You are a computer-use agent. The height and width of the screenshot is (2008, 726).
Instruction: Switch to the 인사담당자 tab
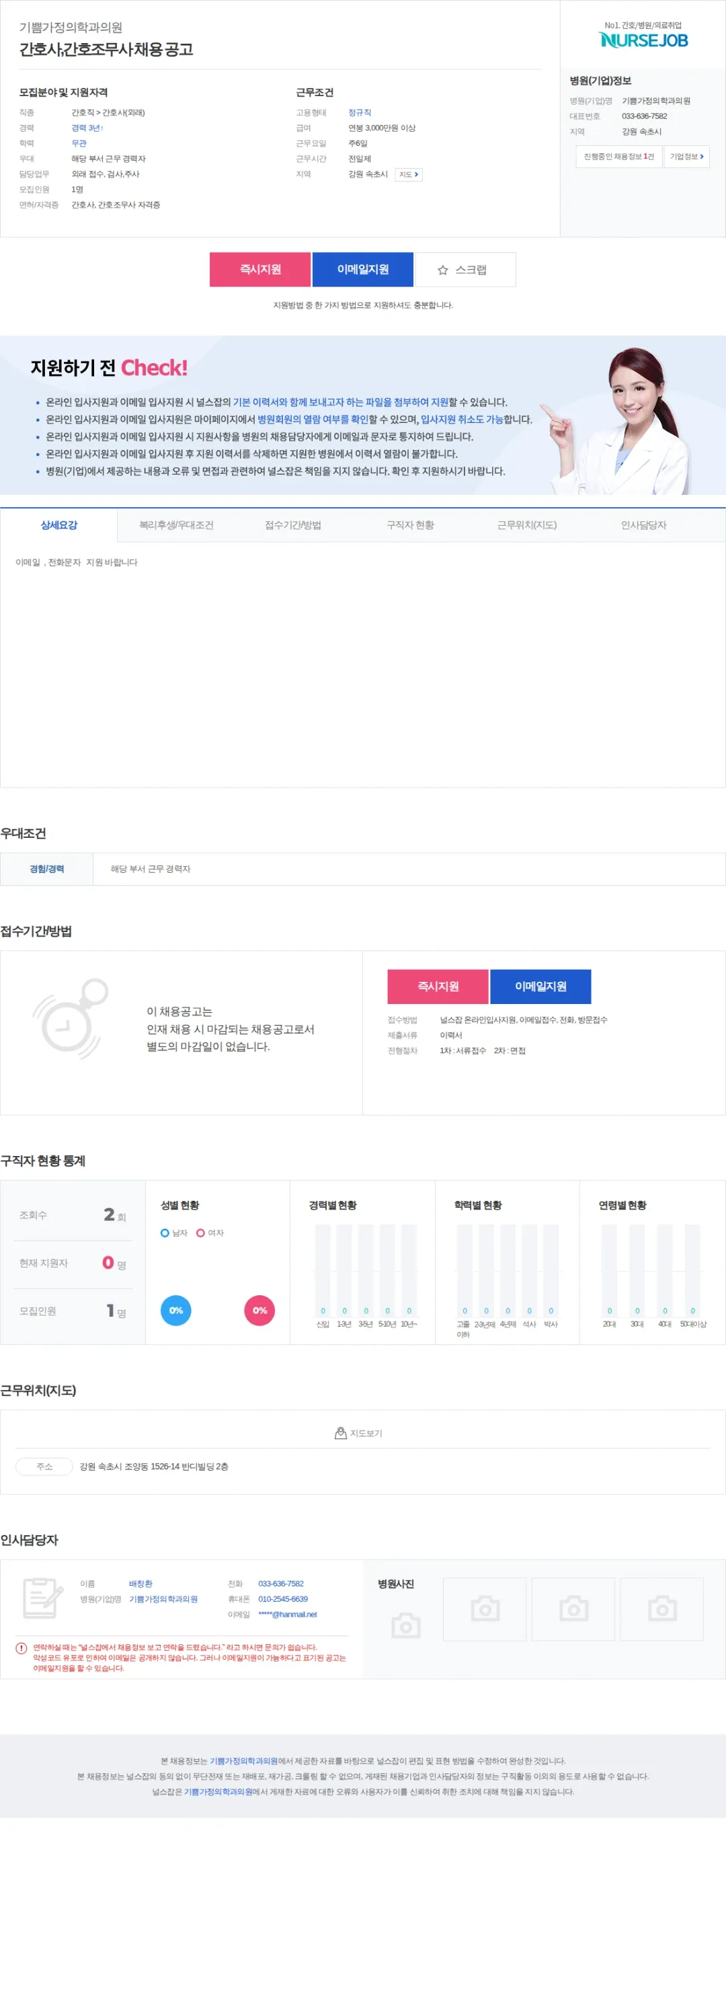point(643,525)
